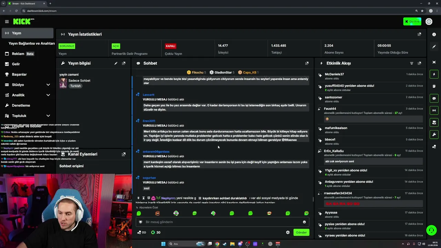Click the 'Bir mesaj gönderin' message input

click(222, 222)
